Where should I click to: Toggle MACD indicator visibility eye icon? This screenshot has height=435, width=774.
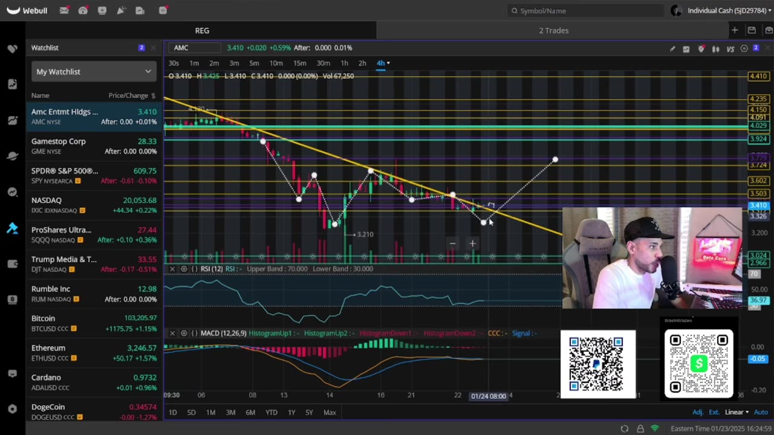click(183, 333)
